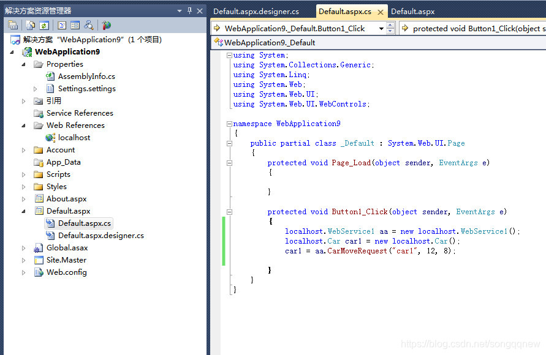Click the Global.asax file icon
This screenshot has height=355, width=546.
(x=39, y=247)
